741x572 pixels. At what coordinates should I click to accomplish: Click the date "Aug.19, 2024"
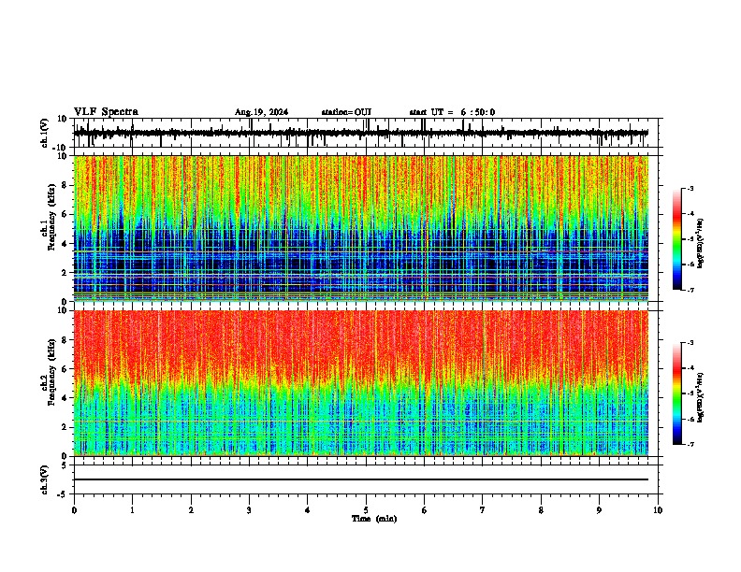[x=261, y=112]
